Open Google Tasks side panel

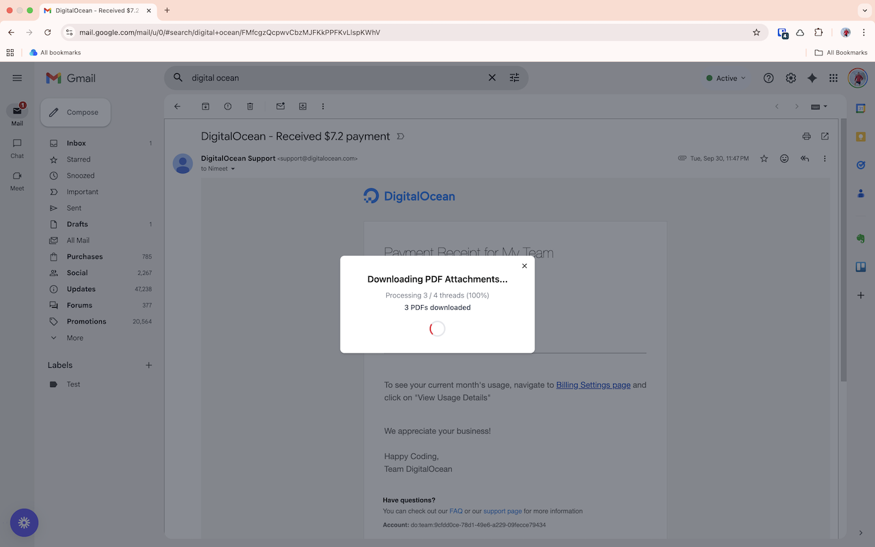tap(861, 165)
